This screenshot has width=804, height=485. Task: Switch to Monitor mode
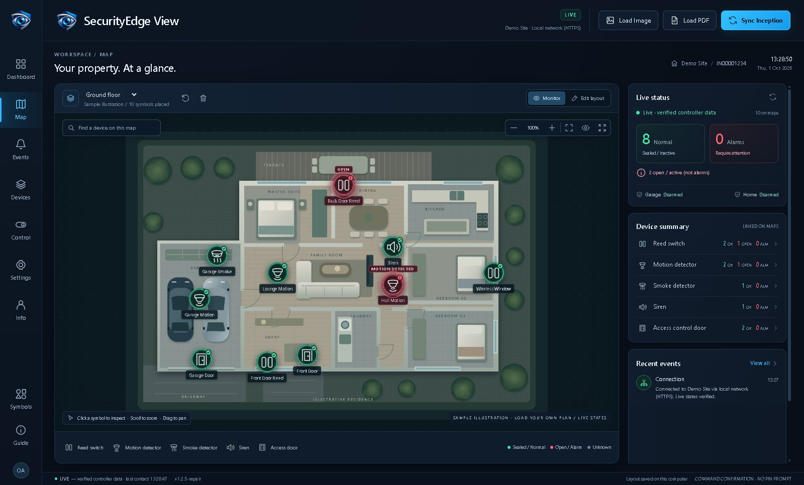coord(547,98)
